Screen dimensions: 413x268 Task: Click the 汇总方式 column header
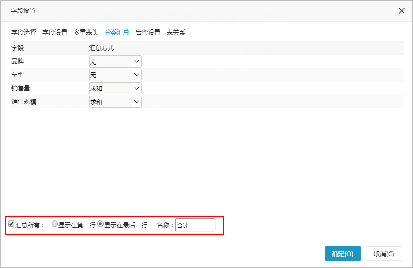[101, 48]
